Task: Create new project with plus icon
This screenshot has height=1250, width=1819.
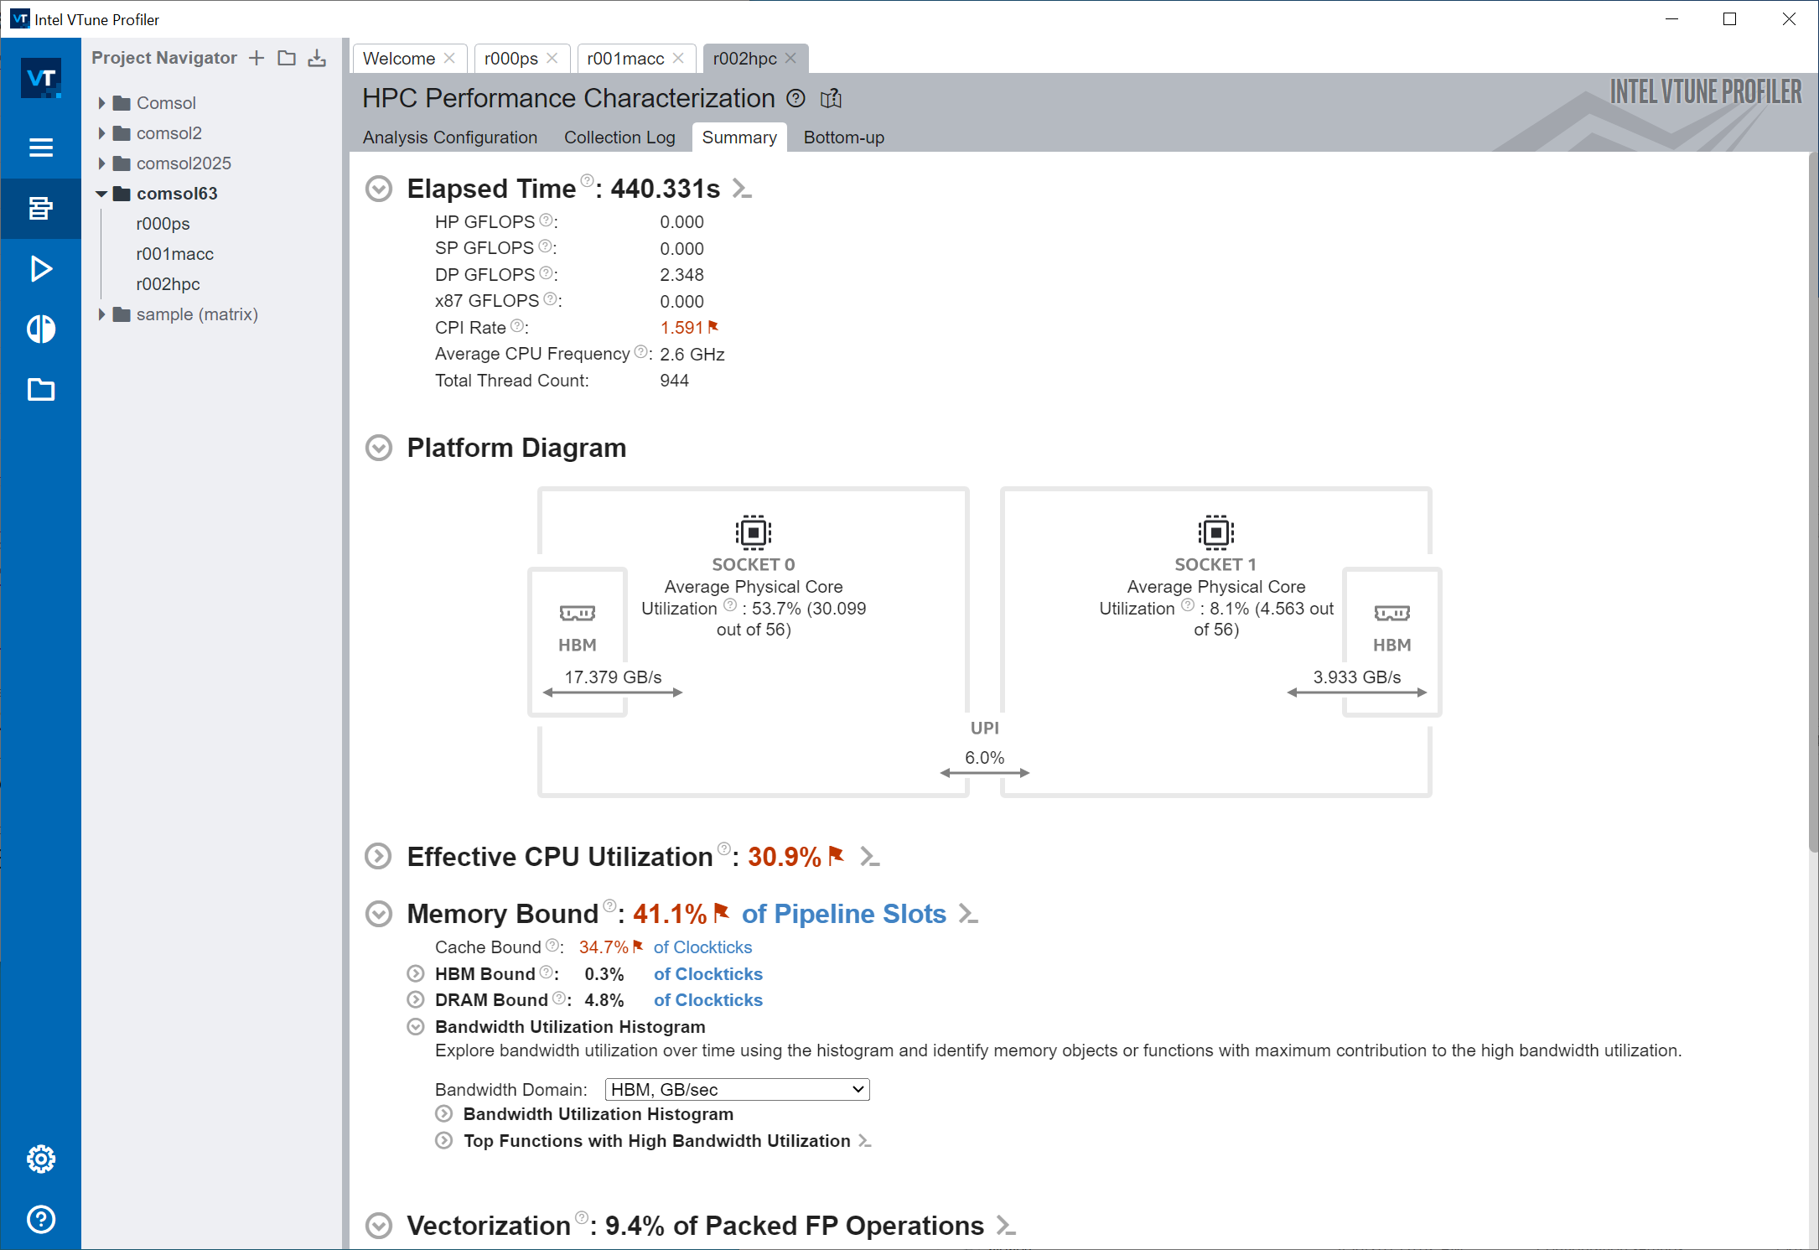Action: point(257,58)
